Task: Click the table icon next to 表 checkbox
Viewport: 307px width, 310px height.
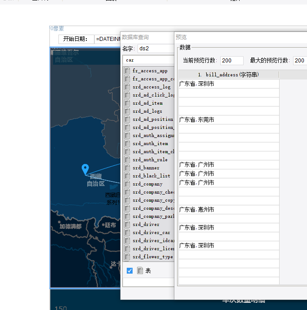Action: (140, 270)
